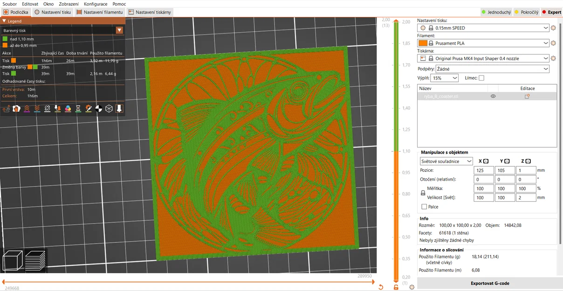
Task: Enable the Límec brim checkbox
Action: [481, 78]
